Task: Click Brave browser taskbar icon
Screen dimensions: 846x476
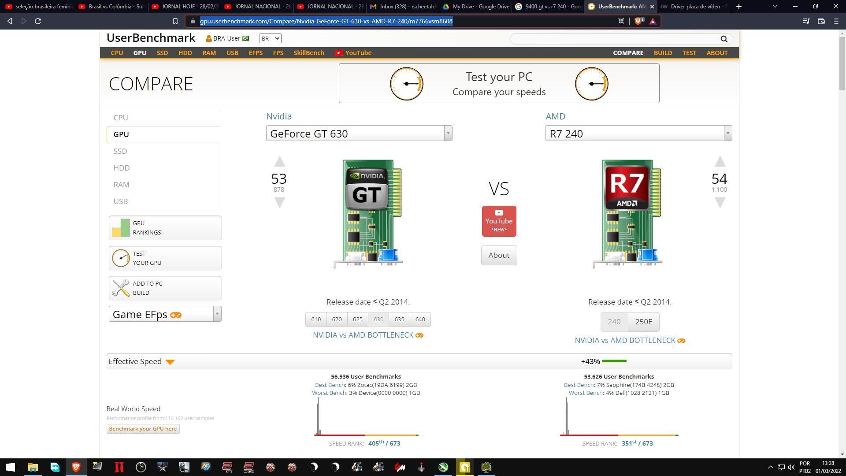Action: pos(76,467)
